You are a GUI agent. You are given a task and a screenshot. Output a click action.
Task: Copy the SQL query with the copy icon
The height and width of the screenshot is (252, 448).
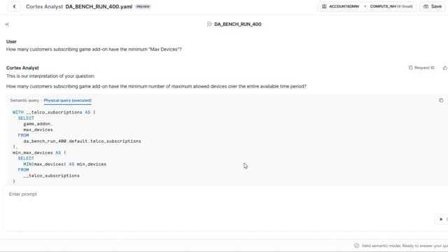441,100
